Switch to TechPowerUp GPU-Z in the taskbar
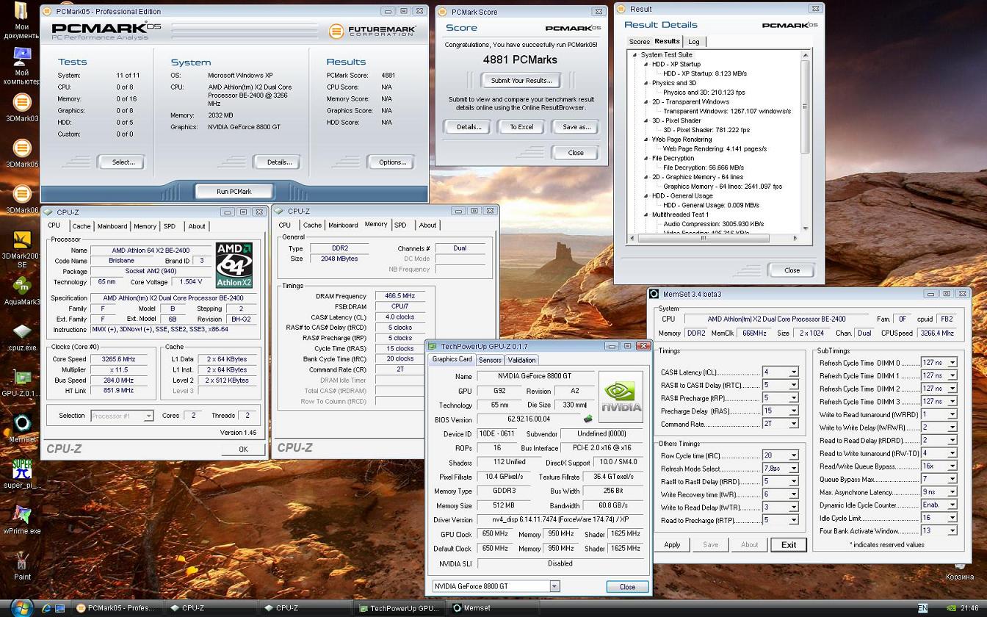The image size is (987, 617). pos(399,608)
